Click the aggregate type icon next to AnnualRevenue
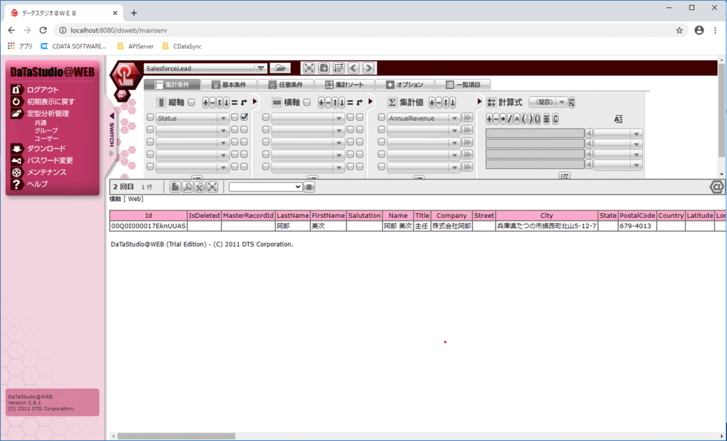The image size is (727, 441). [467, 118]
